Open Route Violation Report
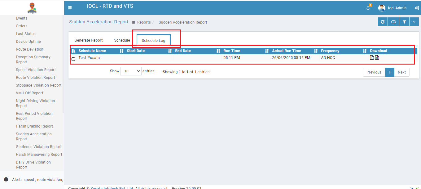Screen dimensions: 421x189 (36, 78)
